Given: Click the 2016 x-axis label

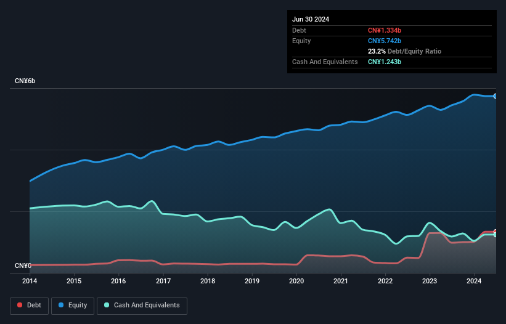Looking at the screenshot, I should 118,281.
